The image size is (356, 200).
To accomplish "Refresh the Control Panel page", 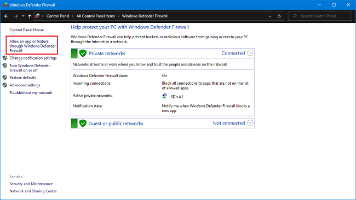I will 279,16.
